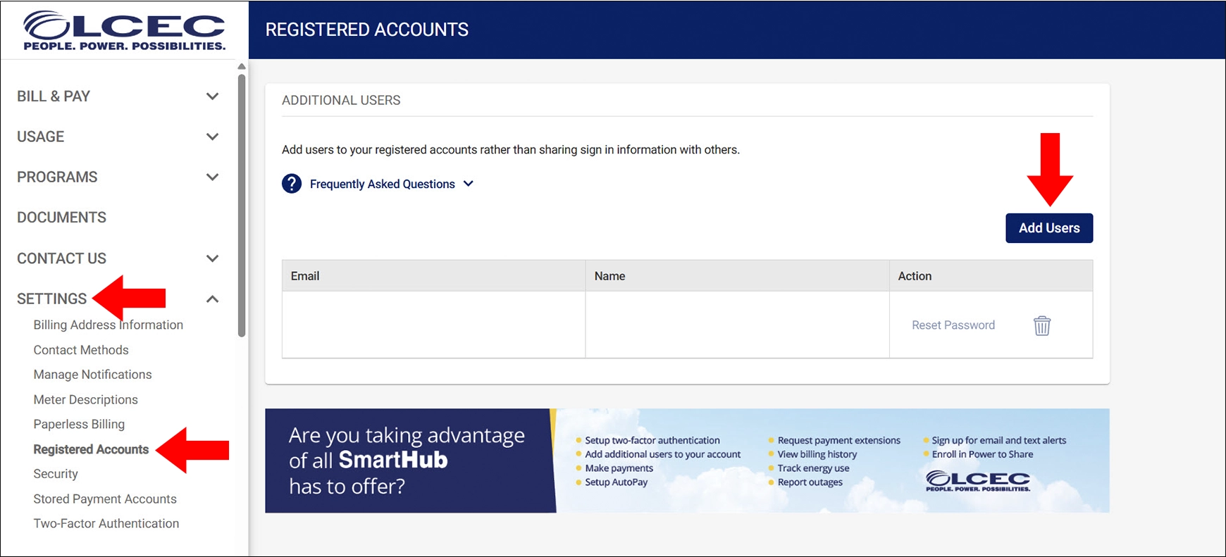Image resolution: width=1226 pixels, height=557 pixels.
Task: Click the trash can delete user icon
Action: click(1041, 325)
